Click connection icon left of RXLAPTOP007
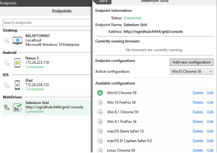The width and height of the screenshot is (217, 153). pos(7,40)
